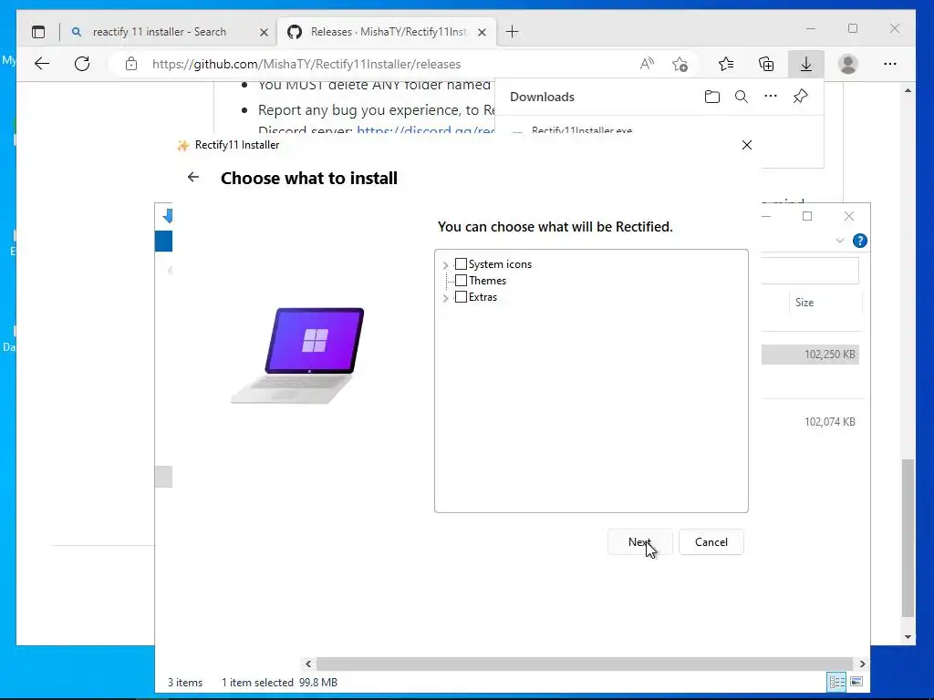This screenshot has width=934, height=700.
Task: Check the System icons checkbox
Action: [461, 263]
